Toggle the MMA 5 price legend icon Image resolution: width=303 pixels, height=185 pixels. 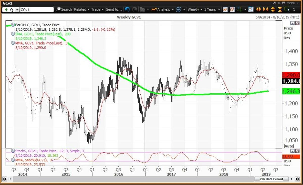tap(13, 43)
